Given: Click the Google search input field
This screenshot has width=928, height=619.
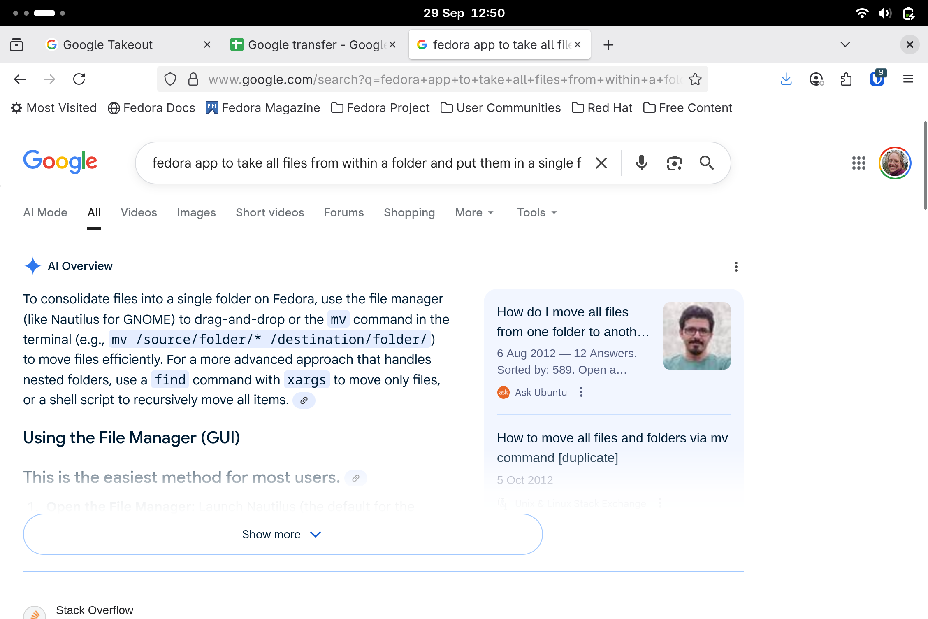Looking at the screenshot, I should 366,163.
